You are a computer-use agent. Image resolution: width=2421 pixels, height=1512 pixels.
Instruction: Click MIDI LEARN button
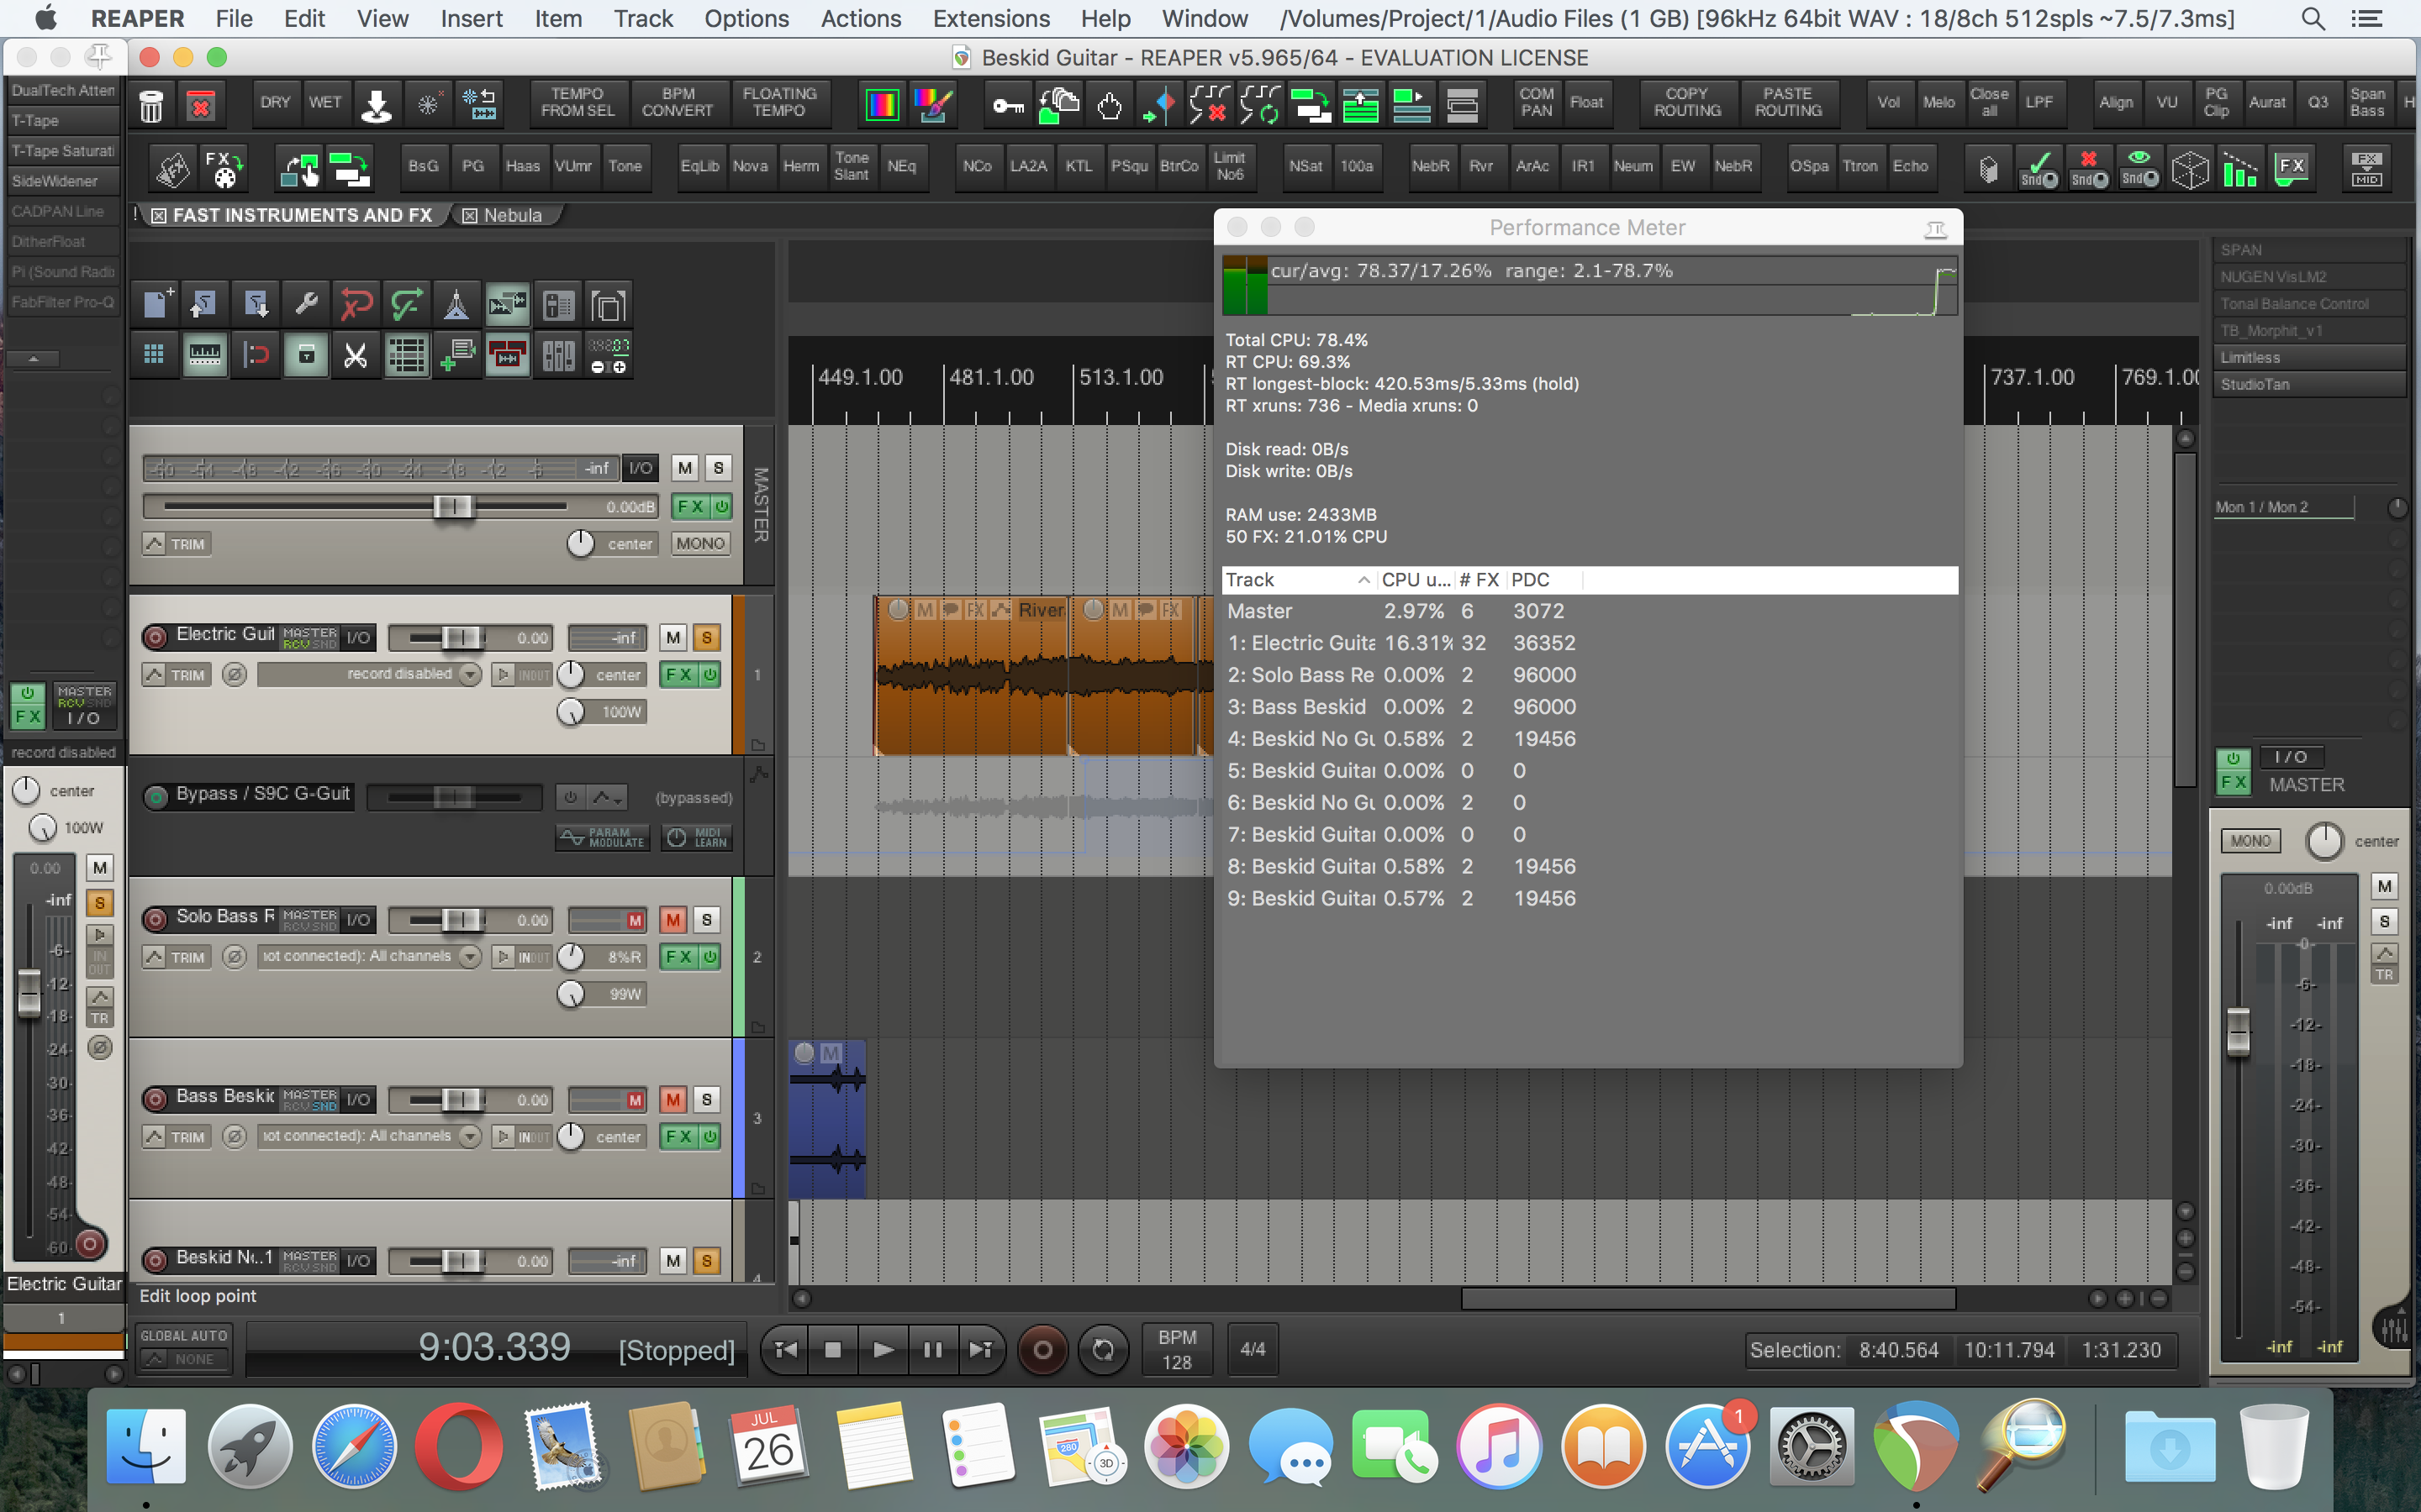coord(699,838)
